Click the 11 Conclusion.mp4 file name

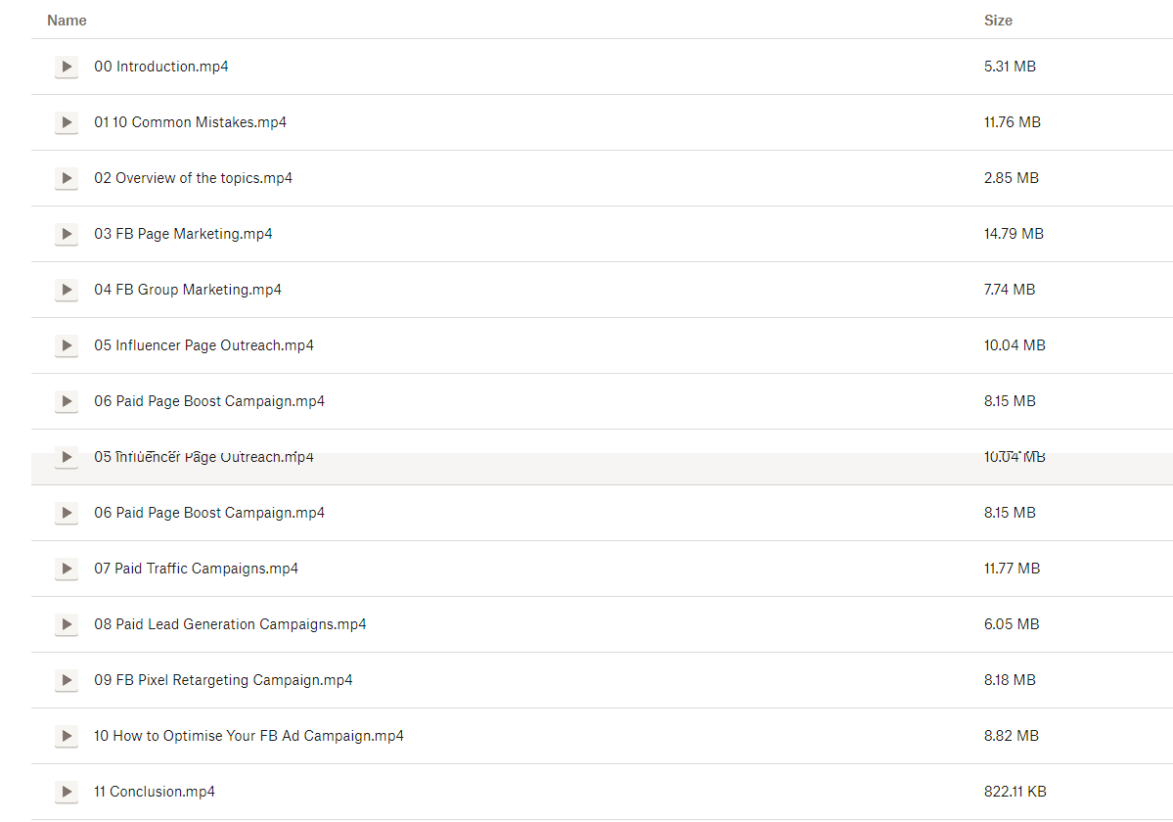tap(155, 792)
